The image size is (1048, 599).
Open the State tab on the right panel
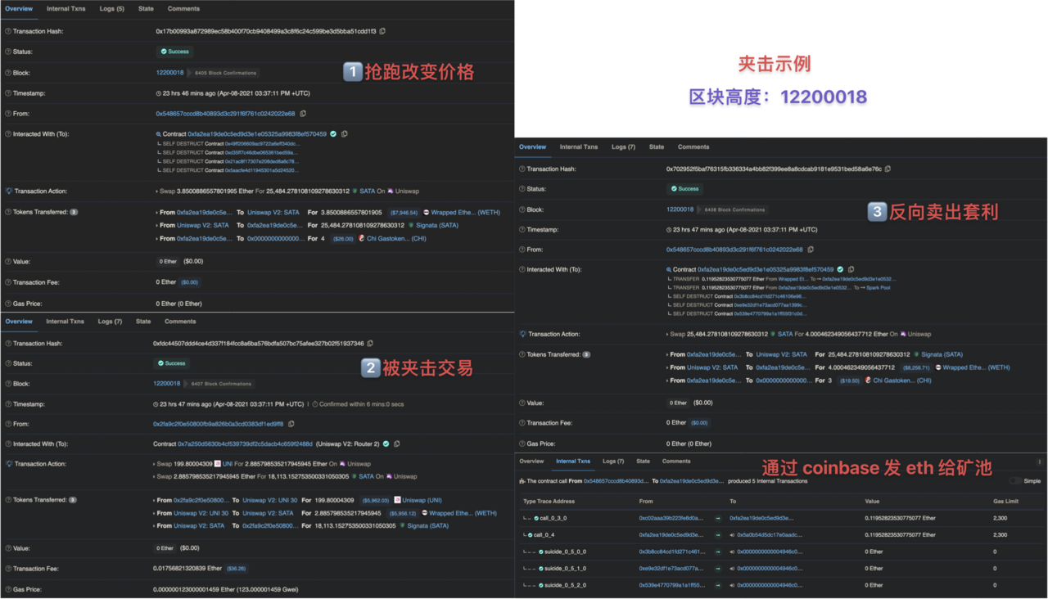click(656, 147)
